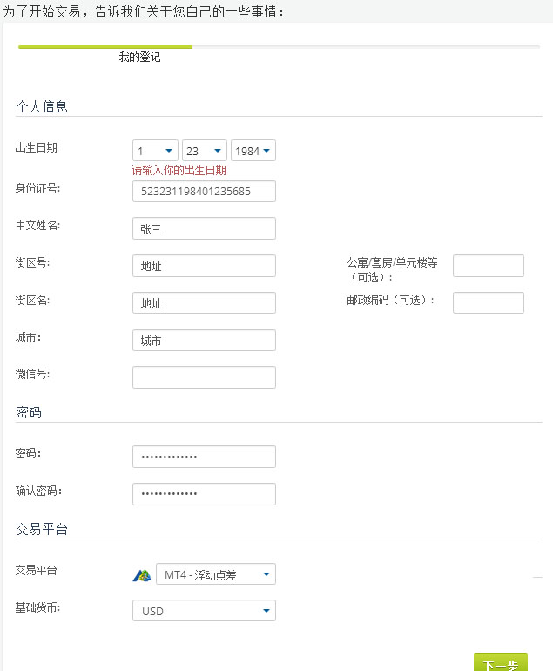The height and width of the screenshot is (671, 553).
Task: Click the 邮政编码 postal code field
Action: pos(489,303)
